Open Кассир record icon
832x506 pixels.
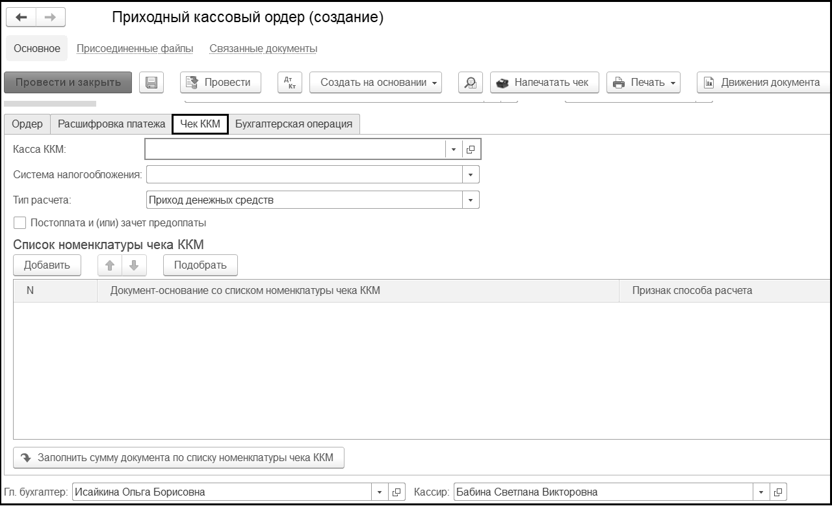pos(778,492)
